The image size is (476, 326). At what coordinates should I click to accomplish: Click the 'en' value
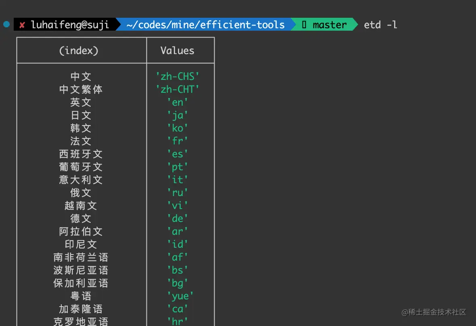click(x=177, y=102)
